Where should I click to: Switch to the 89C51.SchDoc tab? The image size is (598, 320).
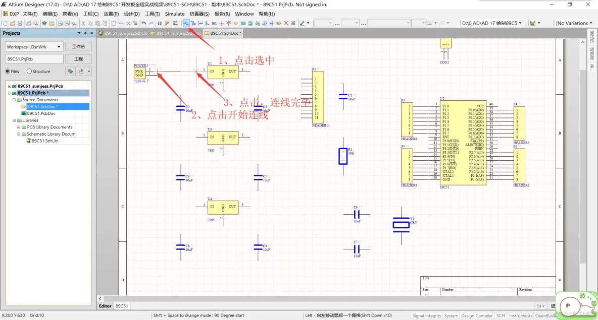click(x=223, y=33)
